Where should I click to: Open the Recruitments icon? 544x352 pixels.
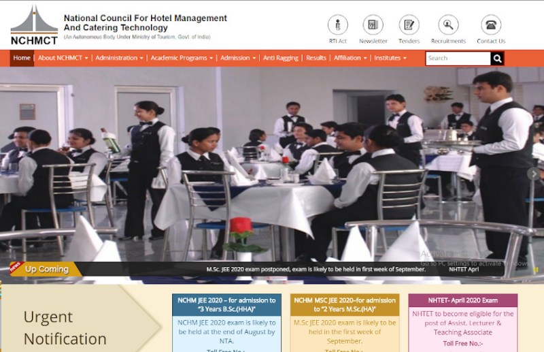pyautogui.click(x=448, y=25)
